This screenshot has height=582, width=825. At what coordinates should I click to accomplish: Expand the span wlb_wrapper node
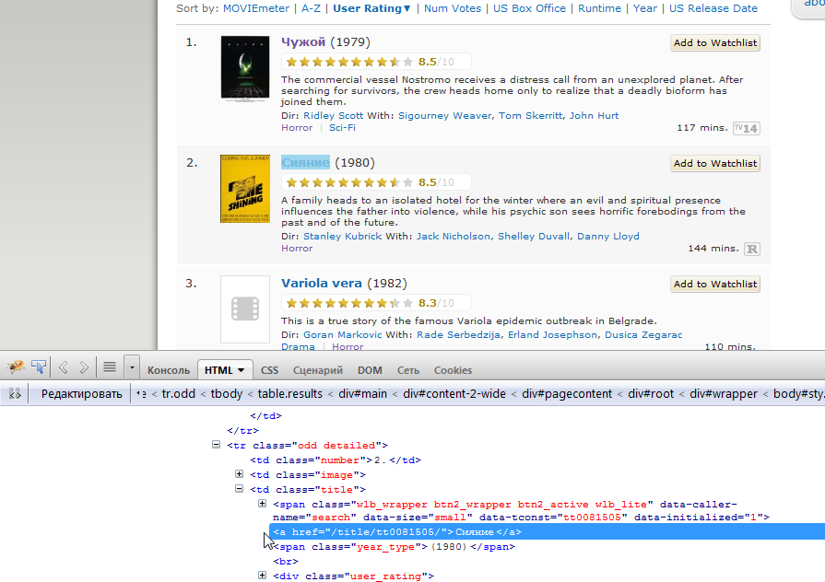(263, 504)
